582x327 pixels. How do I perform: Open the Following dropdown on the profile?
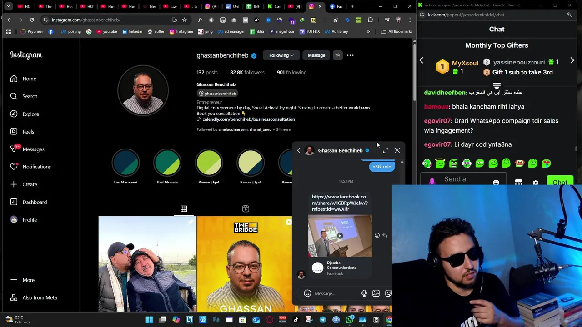[x=281, y=55]
